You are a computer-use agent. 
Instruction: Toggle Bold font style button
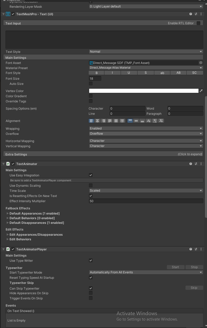[97, 73]
